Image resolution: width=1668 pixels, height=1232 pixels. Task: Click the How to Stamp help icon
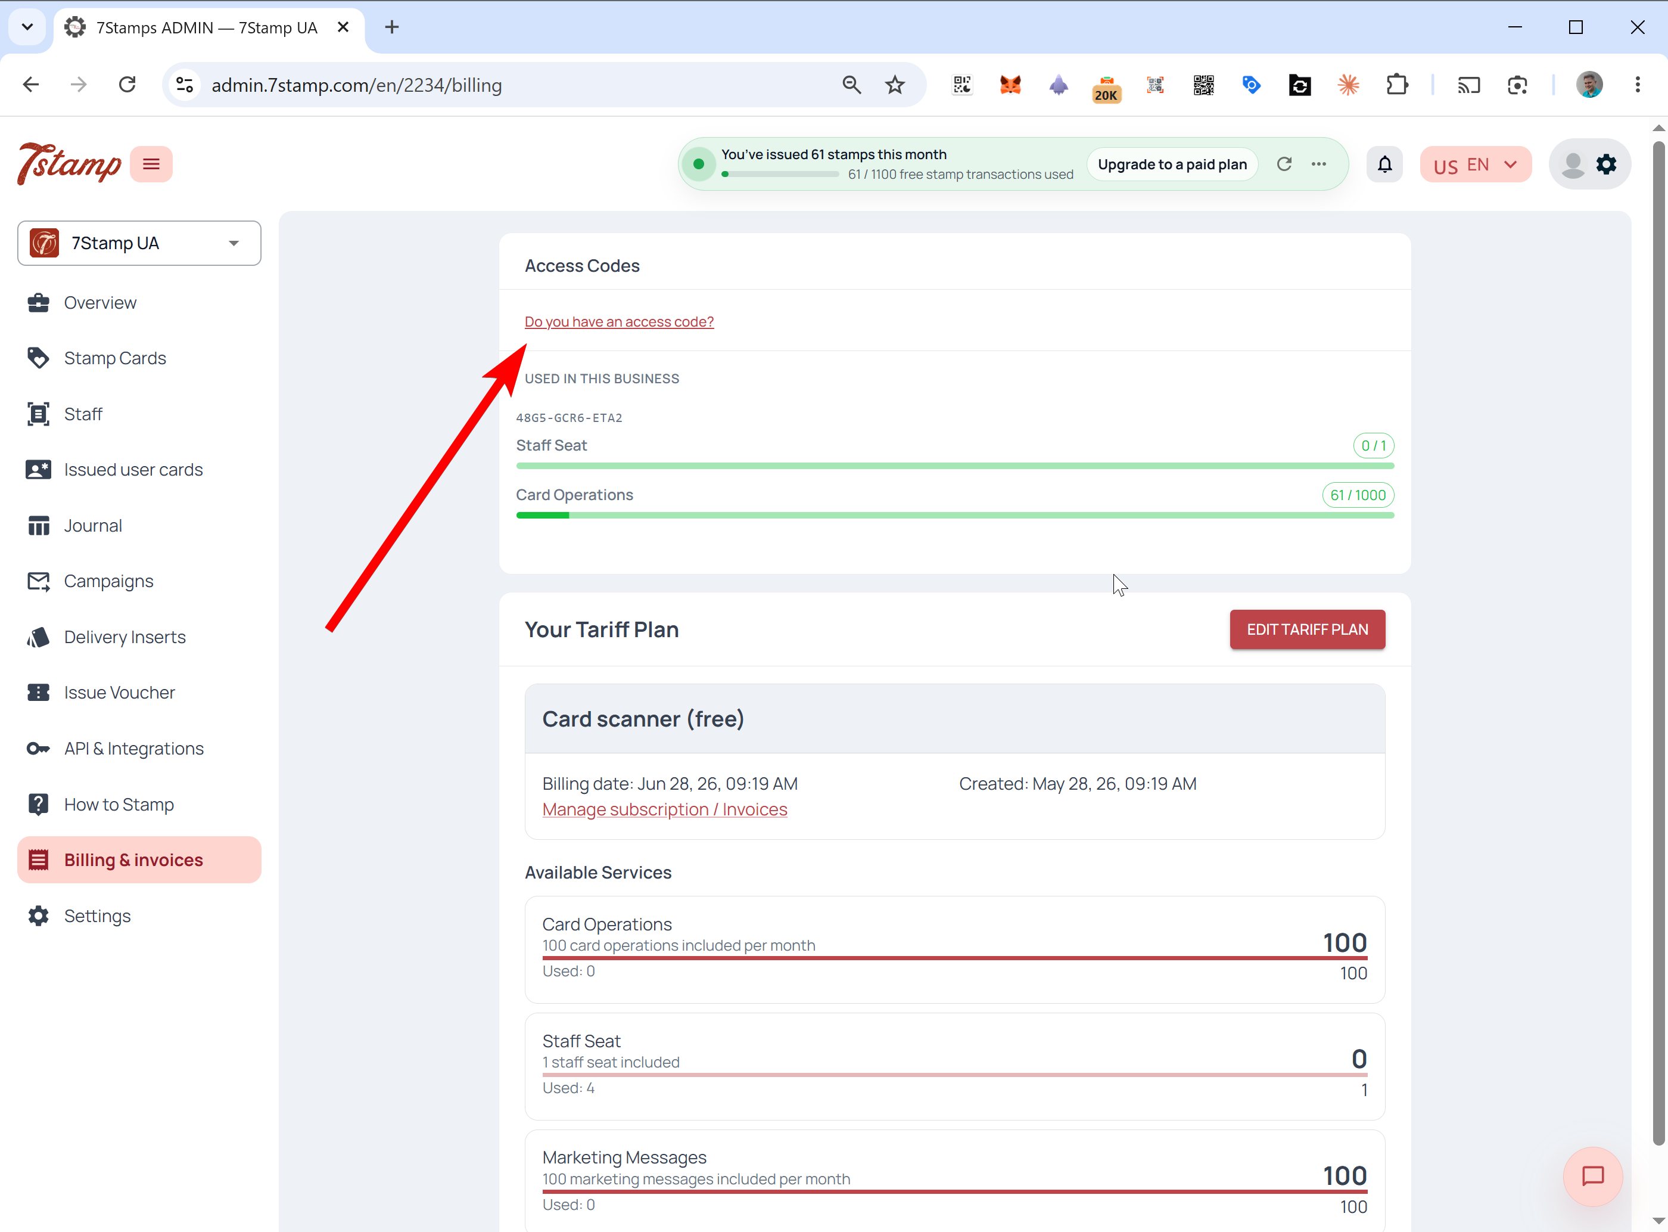point(38,804)
